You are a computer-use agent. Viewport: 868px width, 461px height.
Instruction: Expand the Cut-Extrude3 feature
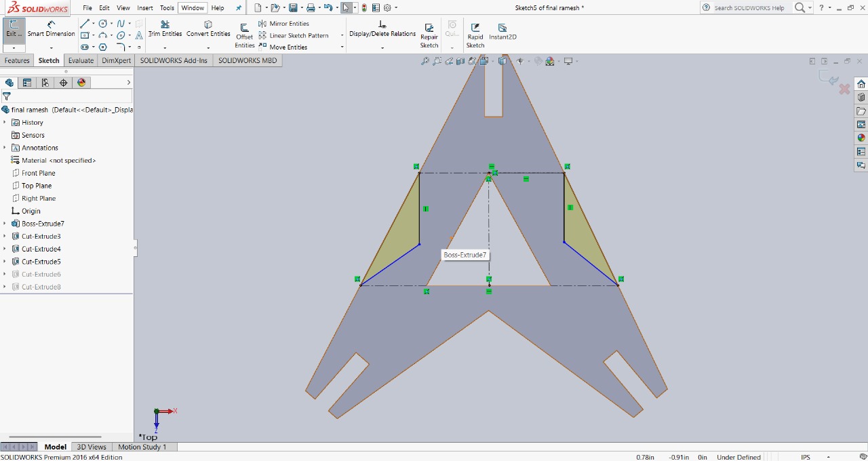pyautogui.click(x=5, y=236)
